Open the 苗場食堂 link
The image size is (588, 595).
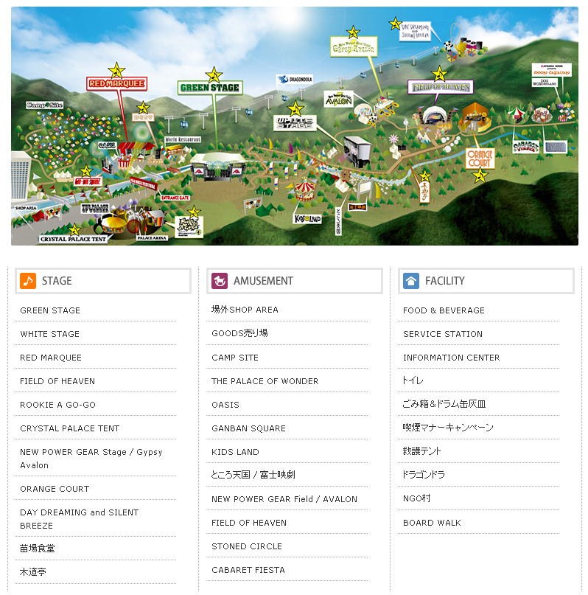[37, 548]
